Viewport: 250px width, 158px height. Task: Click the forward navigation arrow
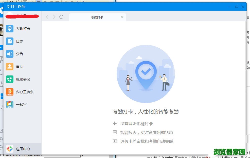click(x=54, y=17)
